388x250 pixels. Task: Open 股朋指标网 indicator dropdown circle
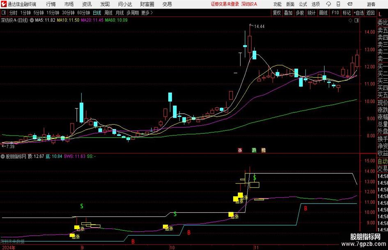coord(3,156)
